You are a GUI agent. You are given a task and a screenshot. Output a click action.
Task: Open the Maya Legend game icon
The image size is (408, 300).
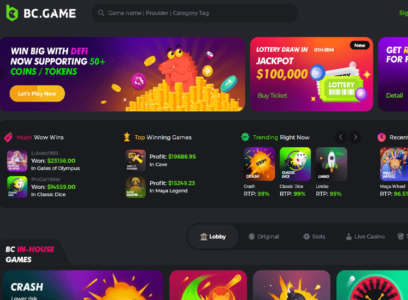pos(135,187)
